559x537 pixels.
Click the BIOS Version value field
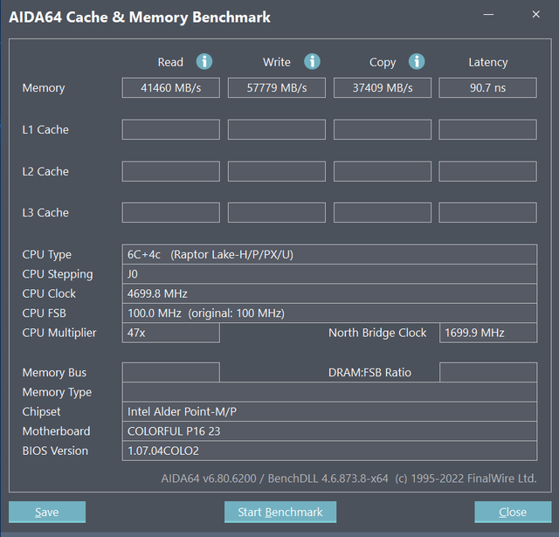click(x=329, y=451)
